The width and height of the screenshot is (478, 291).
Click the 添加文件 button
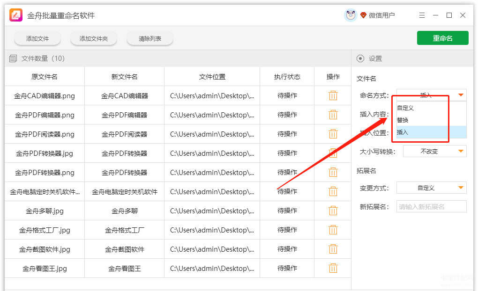(37, 39)
